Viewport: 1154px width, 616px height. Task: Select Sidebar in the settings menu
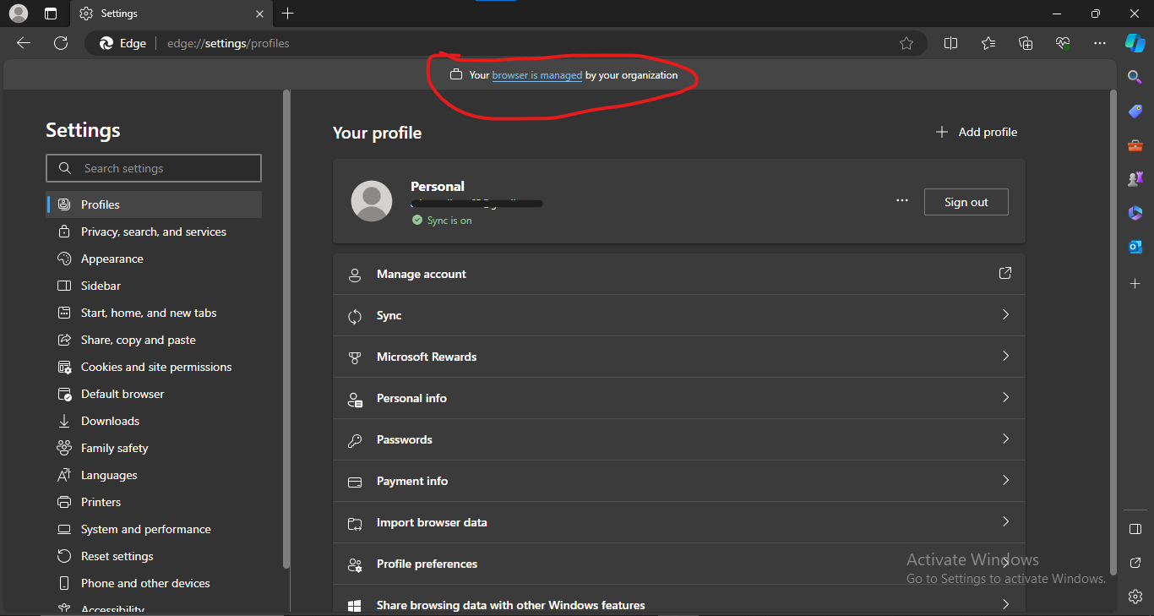154,286
